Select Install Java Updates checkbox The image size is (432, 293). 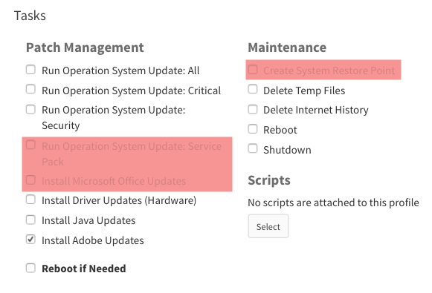pyautogui.click(x=30, y=220)
